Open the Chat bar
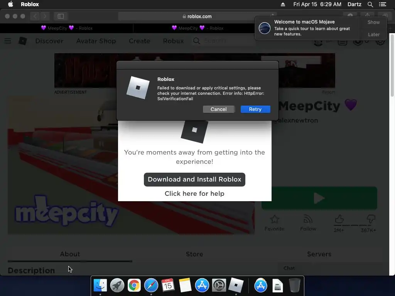Screen dimensions: 395x296 (x=331, y=269)
